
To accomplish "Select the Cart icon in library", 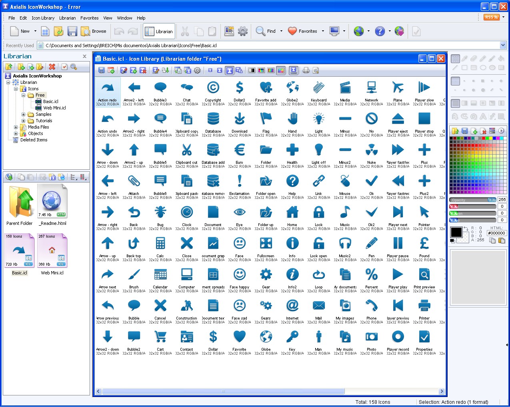I will [160, 342].
